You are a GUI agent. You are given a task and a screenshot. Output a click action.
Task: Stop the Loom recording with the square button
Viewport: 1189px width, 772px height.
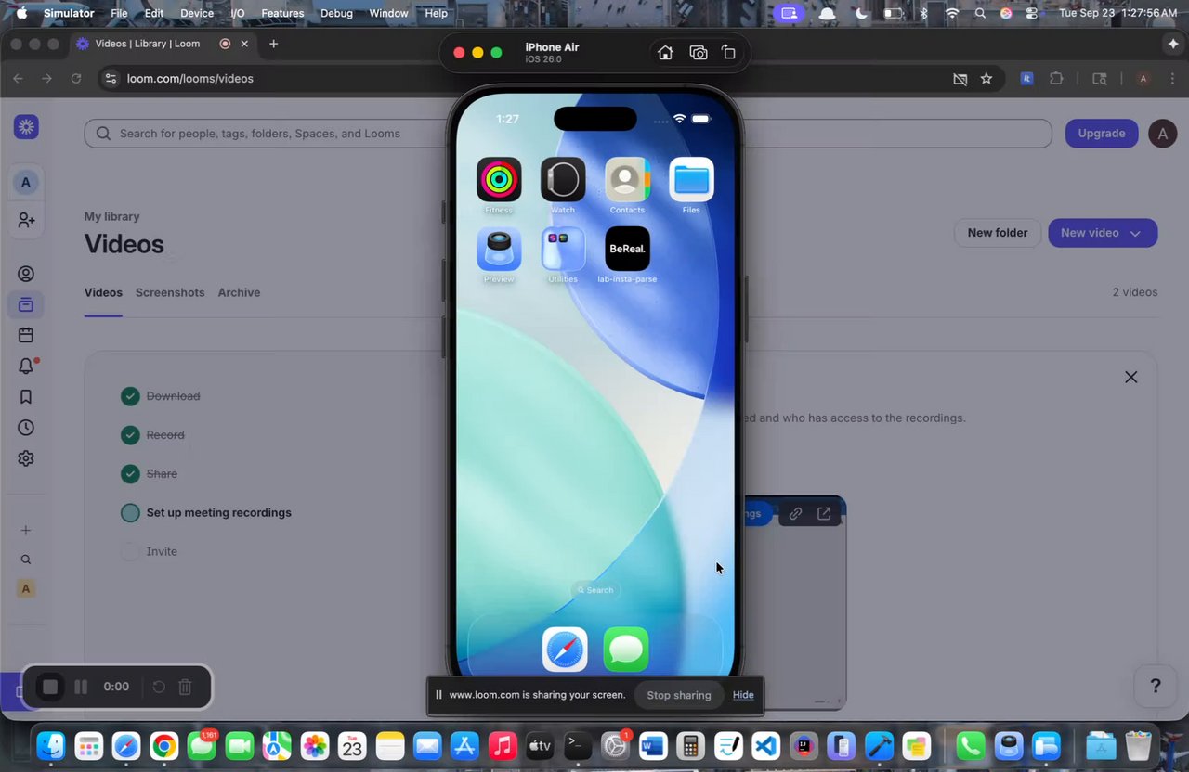click(50, 687)
